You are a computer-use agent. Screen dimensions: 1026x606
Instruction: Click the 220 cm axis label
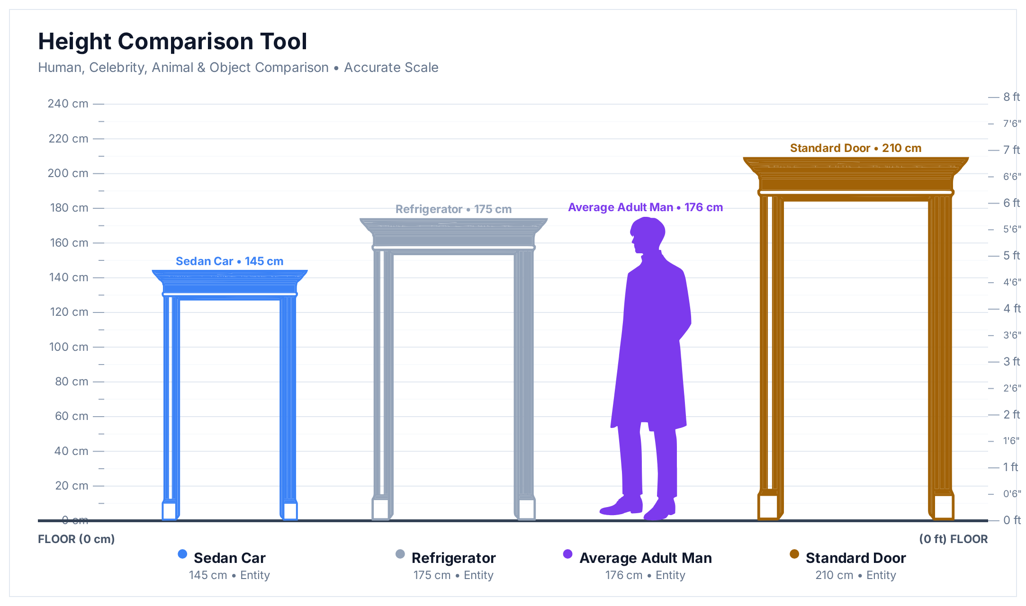tap(68, 139)
